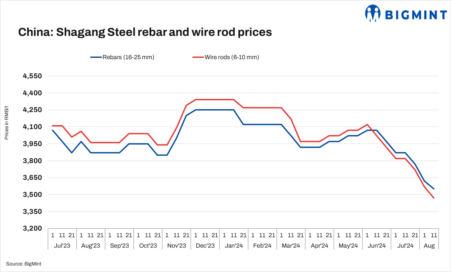This screenshot has height=272, width=451.
Task: Select the Wire rods (6-10 mm) legend label
Action: click(x=232, y=57)
